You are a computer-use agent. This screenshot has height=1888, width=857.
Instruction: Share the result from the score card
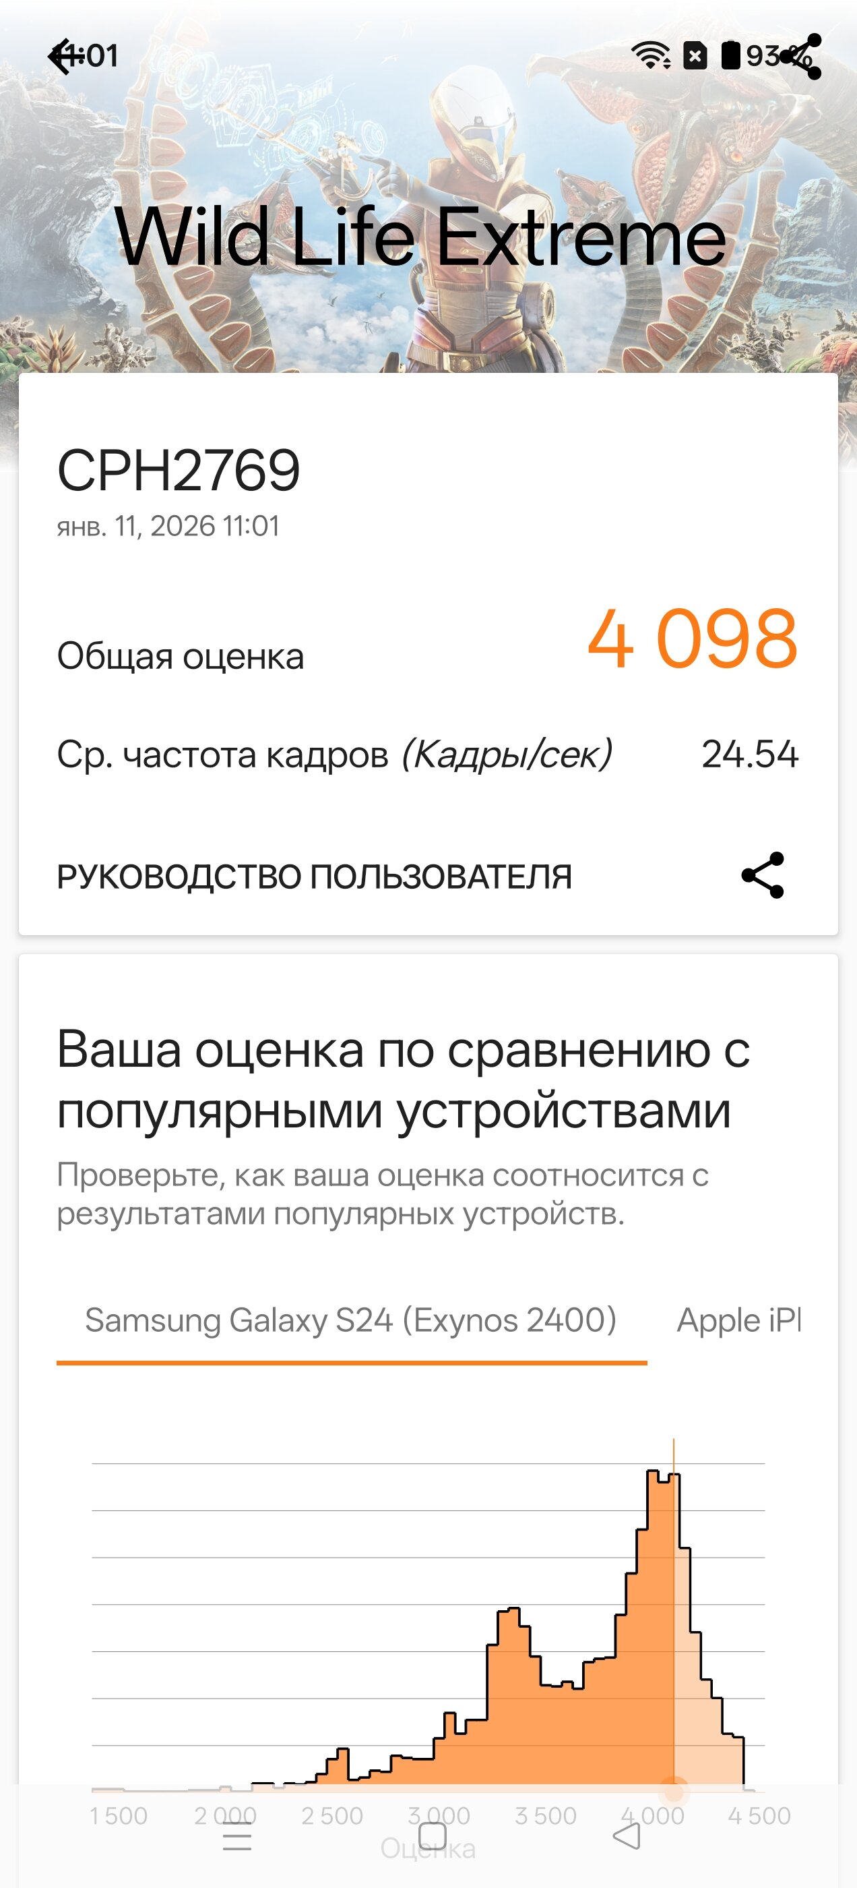(763, 875)
